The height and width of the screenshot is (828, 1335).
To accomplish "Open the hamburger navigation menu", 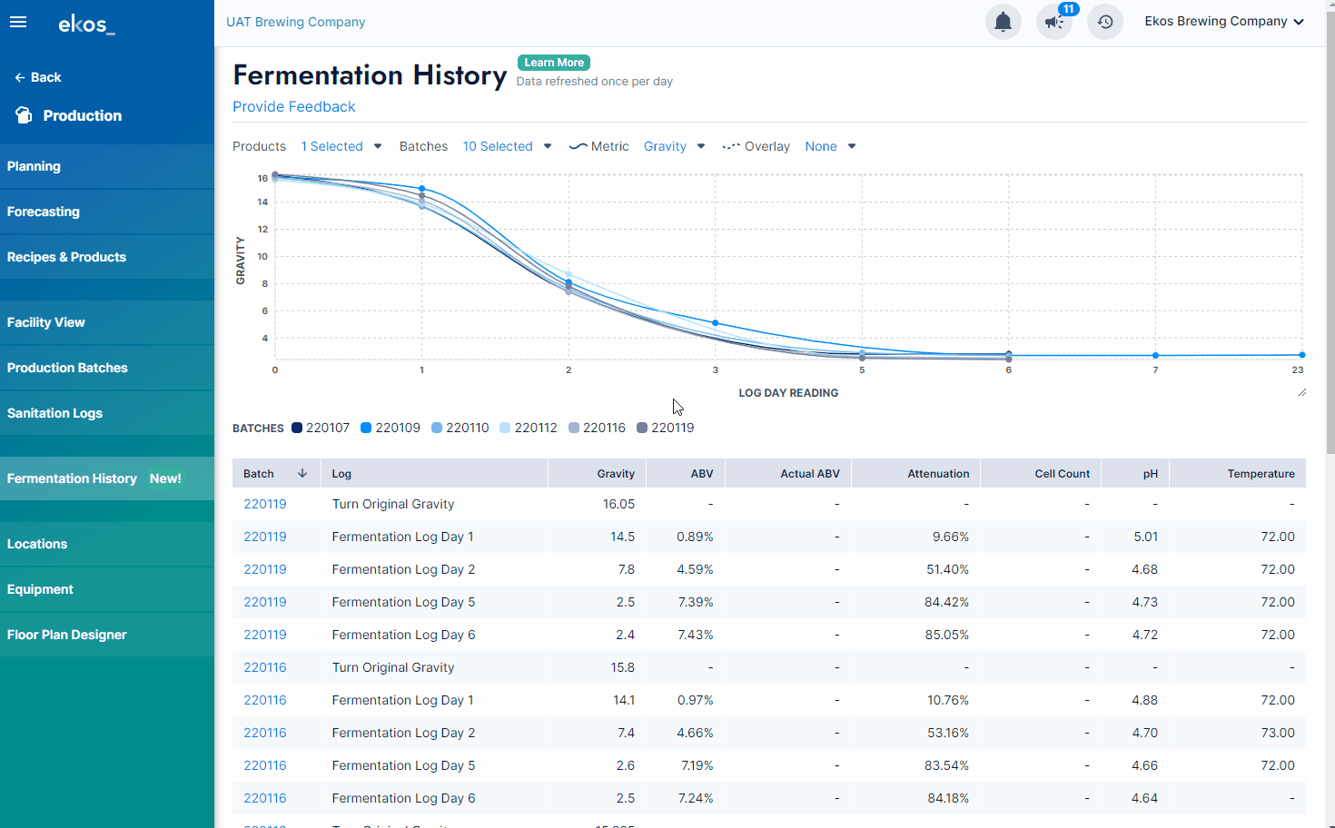I will click(x=18, y=22).
